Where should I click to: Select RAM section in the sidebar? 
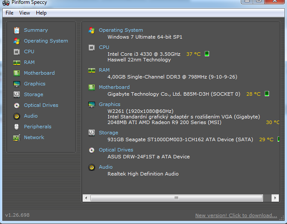(29, 62)
